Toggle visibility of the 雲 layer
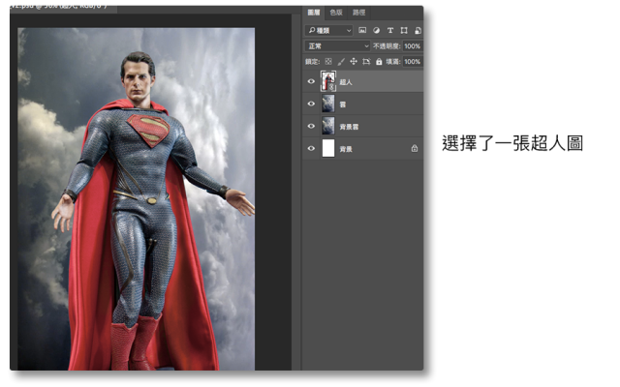620x387 pixels. [x=311, y=104]
